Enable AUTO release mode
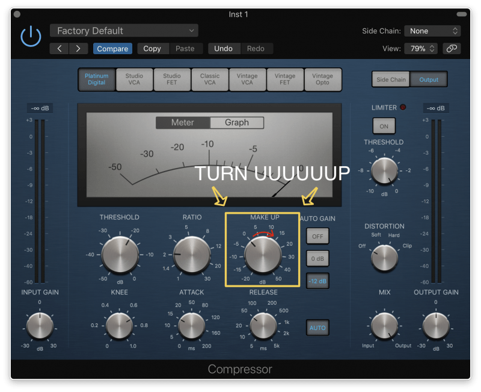Viewport: 481px width, 392px height. click(x=317, y=328)
